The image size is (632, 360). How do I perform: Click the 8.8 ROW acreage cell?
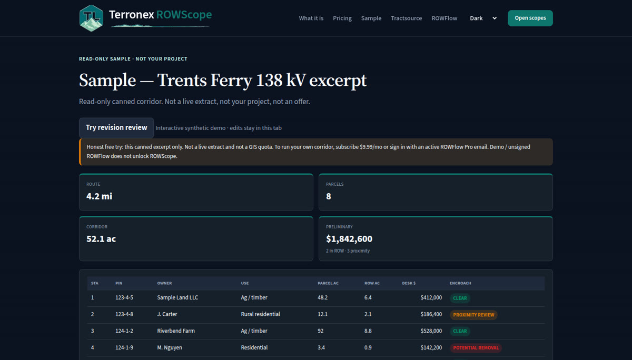[368, 331]
